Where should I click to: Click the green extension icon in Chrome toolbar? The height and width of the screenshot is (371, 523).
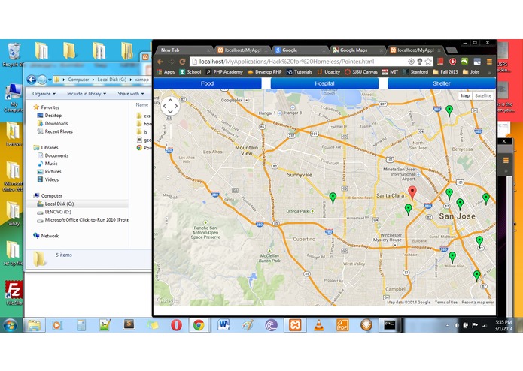[x=464, y=62]
